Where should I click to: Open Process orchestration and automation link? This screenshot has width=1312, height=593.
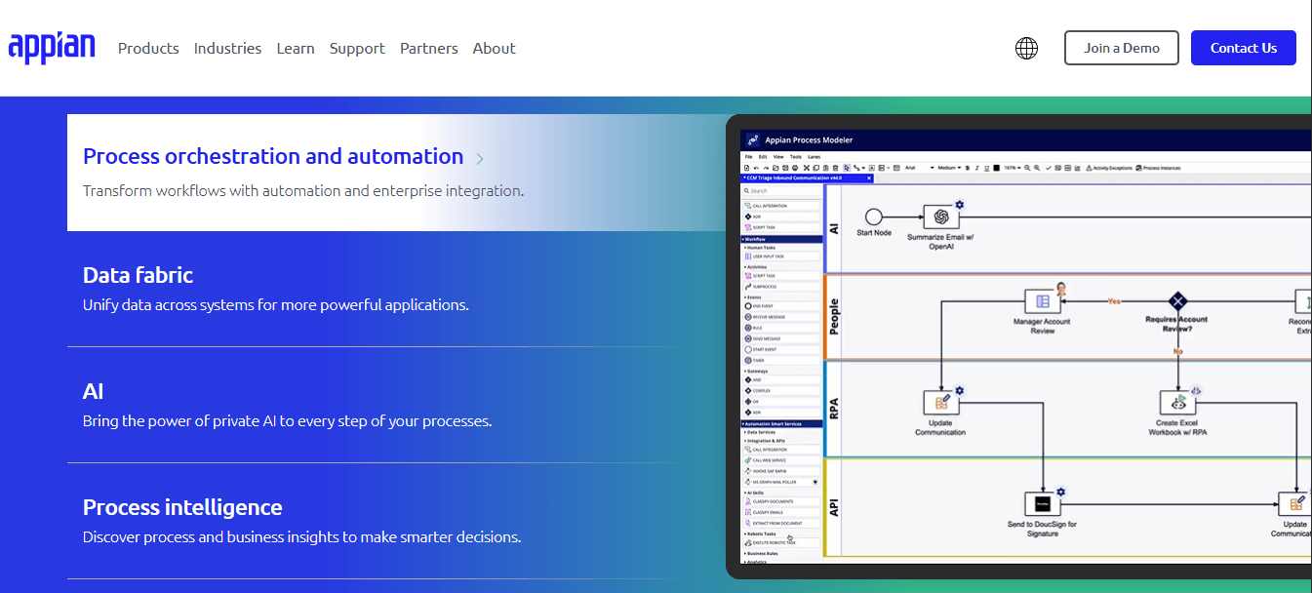coord(273,156)
